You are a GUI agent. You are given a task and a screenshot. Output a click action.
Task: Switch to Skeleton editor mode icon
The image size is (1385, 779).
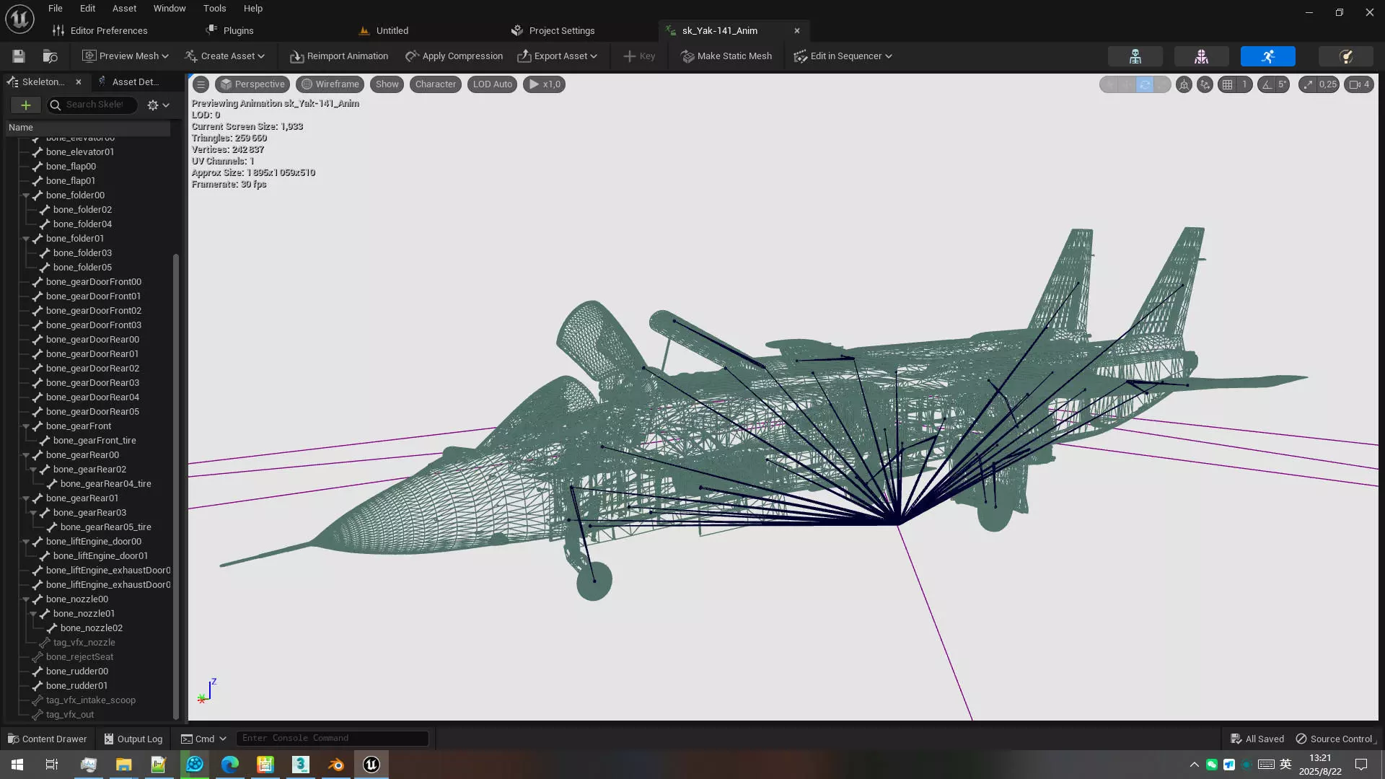tap(1135, 56)
